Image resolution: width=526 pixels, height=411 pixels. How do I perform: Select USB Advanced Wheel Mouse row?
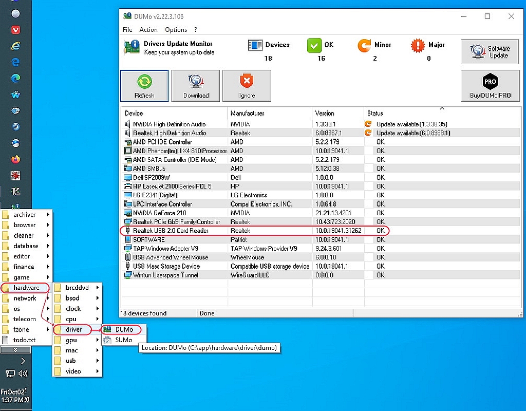click(x=321, y=257)
